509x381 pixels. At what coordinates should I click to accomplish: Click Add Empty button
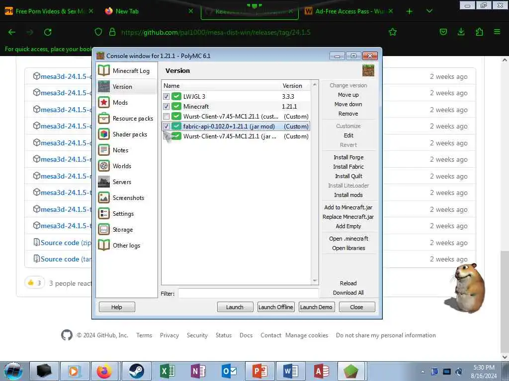348,226
